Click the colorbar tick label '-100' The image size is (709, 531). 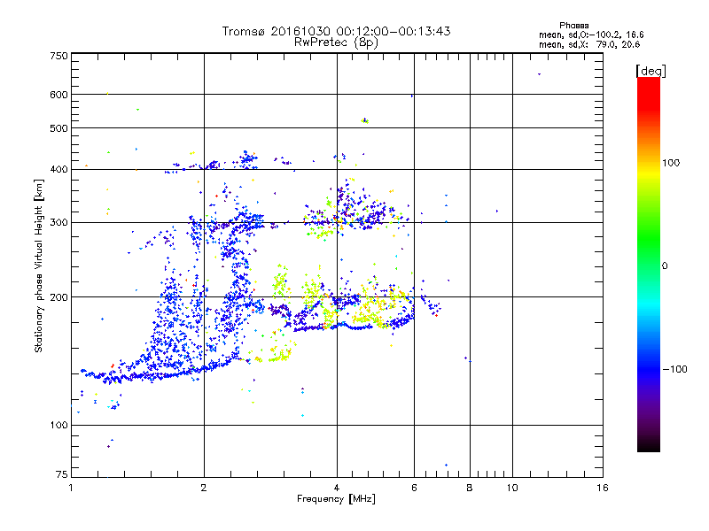click(x=674, y=369)
